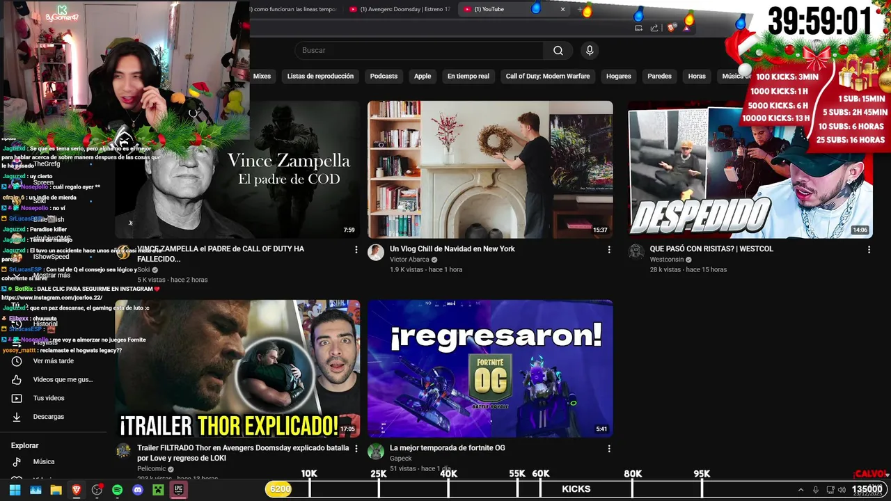Select Hogares filter chip
Image resolution: width=891 pixels, height=501 pixels.
[x=618, y=76]
